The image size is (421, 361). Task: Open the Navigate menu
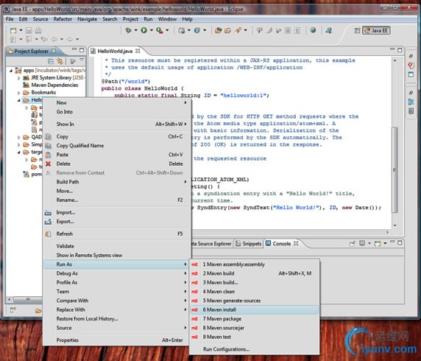[x=88, y=19]
